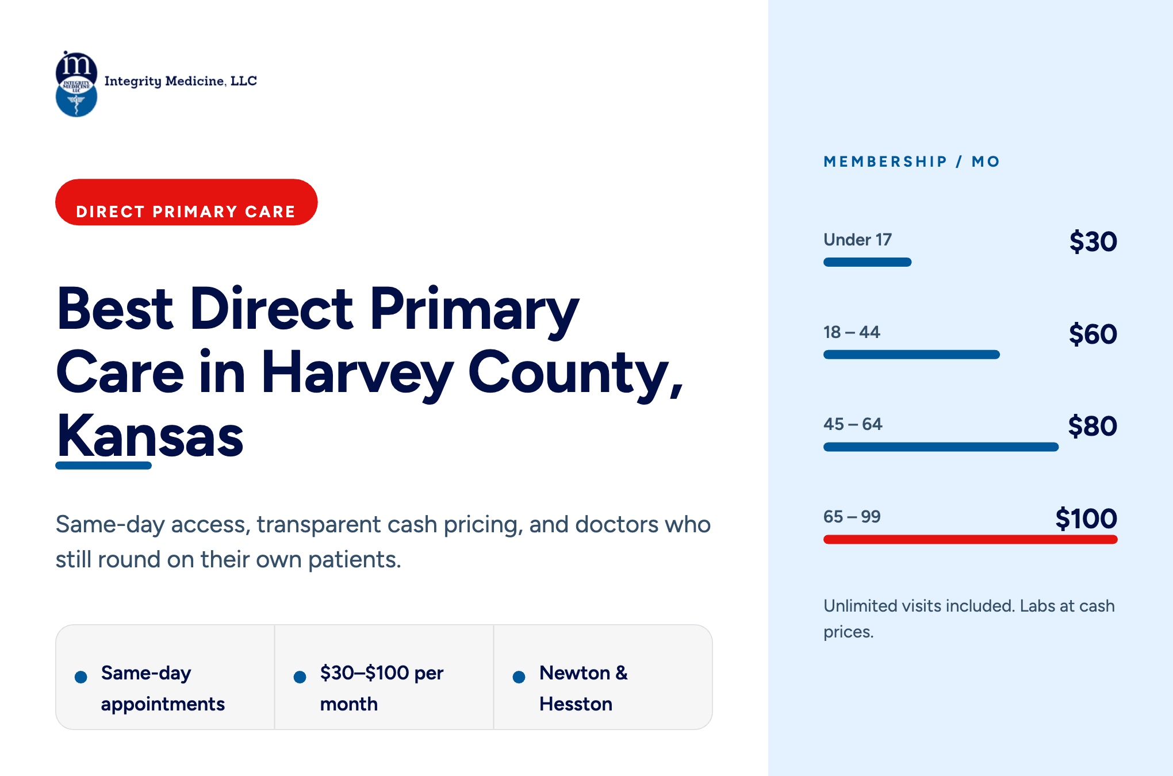Click the blue dot beside $30–$100 per month
This screenshot has height=776, width=1173.
(300, 677)
